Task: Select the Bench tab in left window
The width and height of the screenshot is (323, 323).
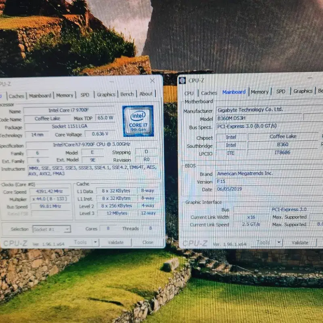Action: point(127,94)
